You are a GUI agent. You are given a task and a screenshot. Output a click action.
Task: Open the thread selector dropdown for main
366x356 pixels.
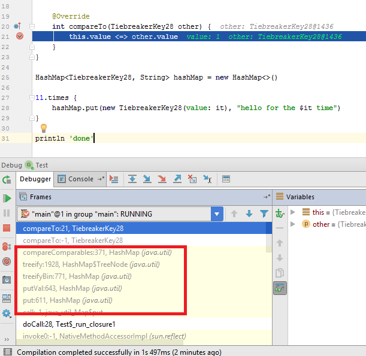217,214
